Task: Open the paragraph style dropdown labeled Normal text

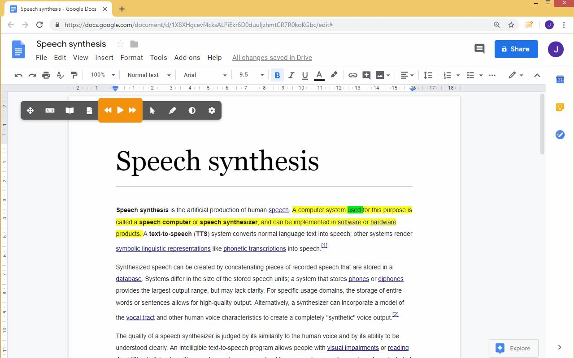Action: pos(148,75)
